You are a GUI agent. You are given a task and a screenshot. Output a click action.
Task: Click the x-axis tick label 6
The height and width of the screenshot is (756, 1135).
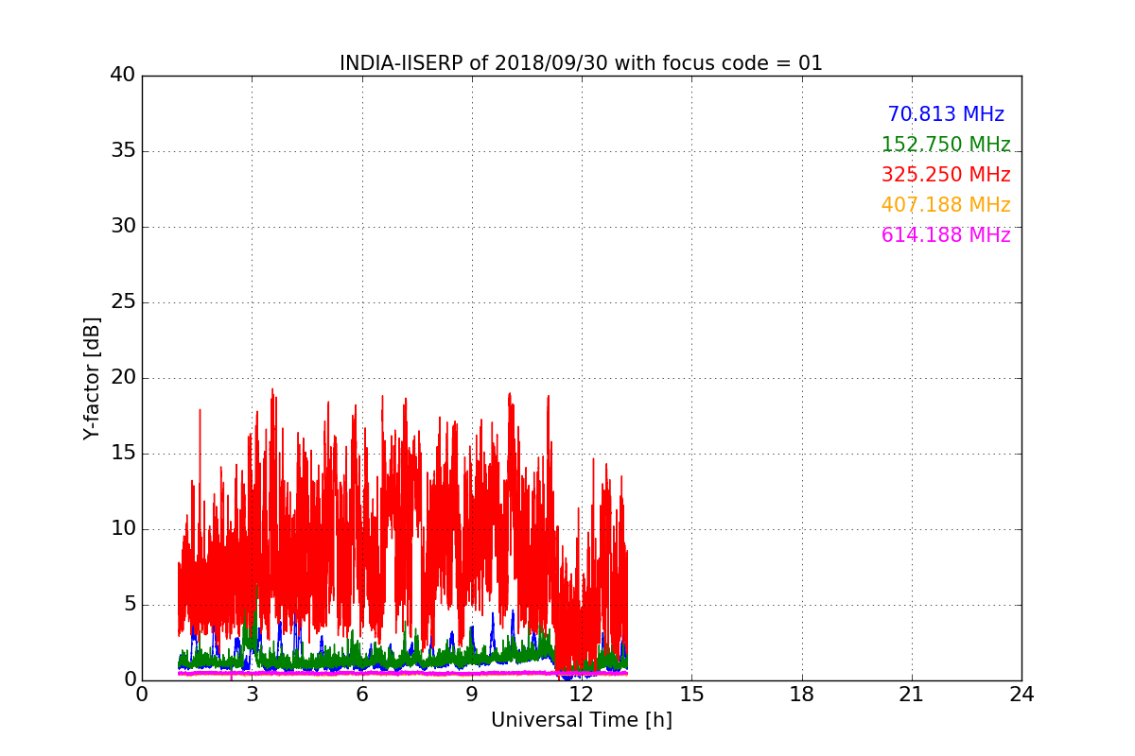click(361, 695)
